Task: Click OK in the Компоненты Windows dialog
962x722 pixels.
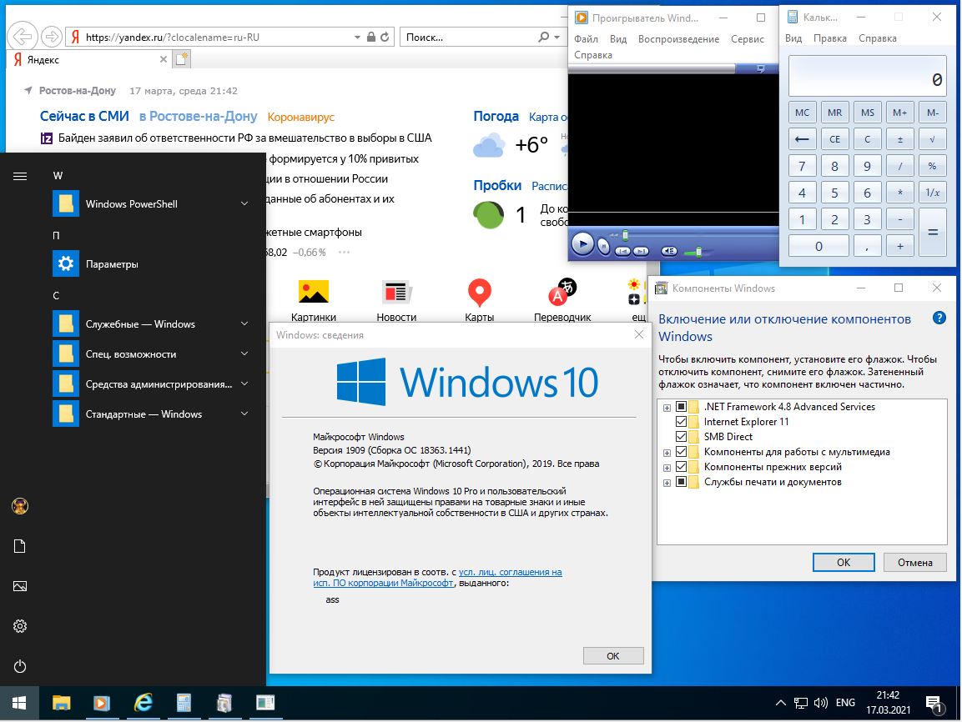Action: click(844, 562)
